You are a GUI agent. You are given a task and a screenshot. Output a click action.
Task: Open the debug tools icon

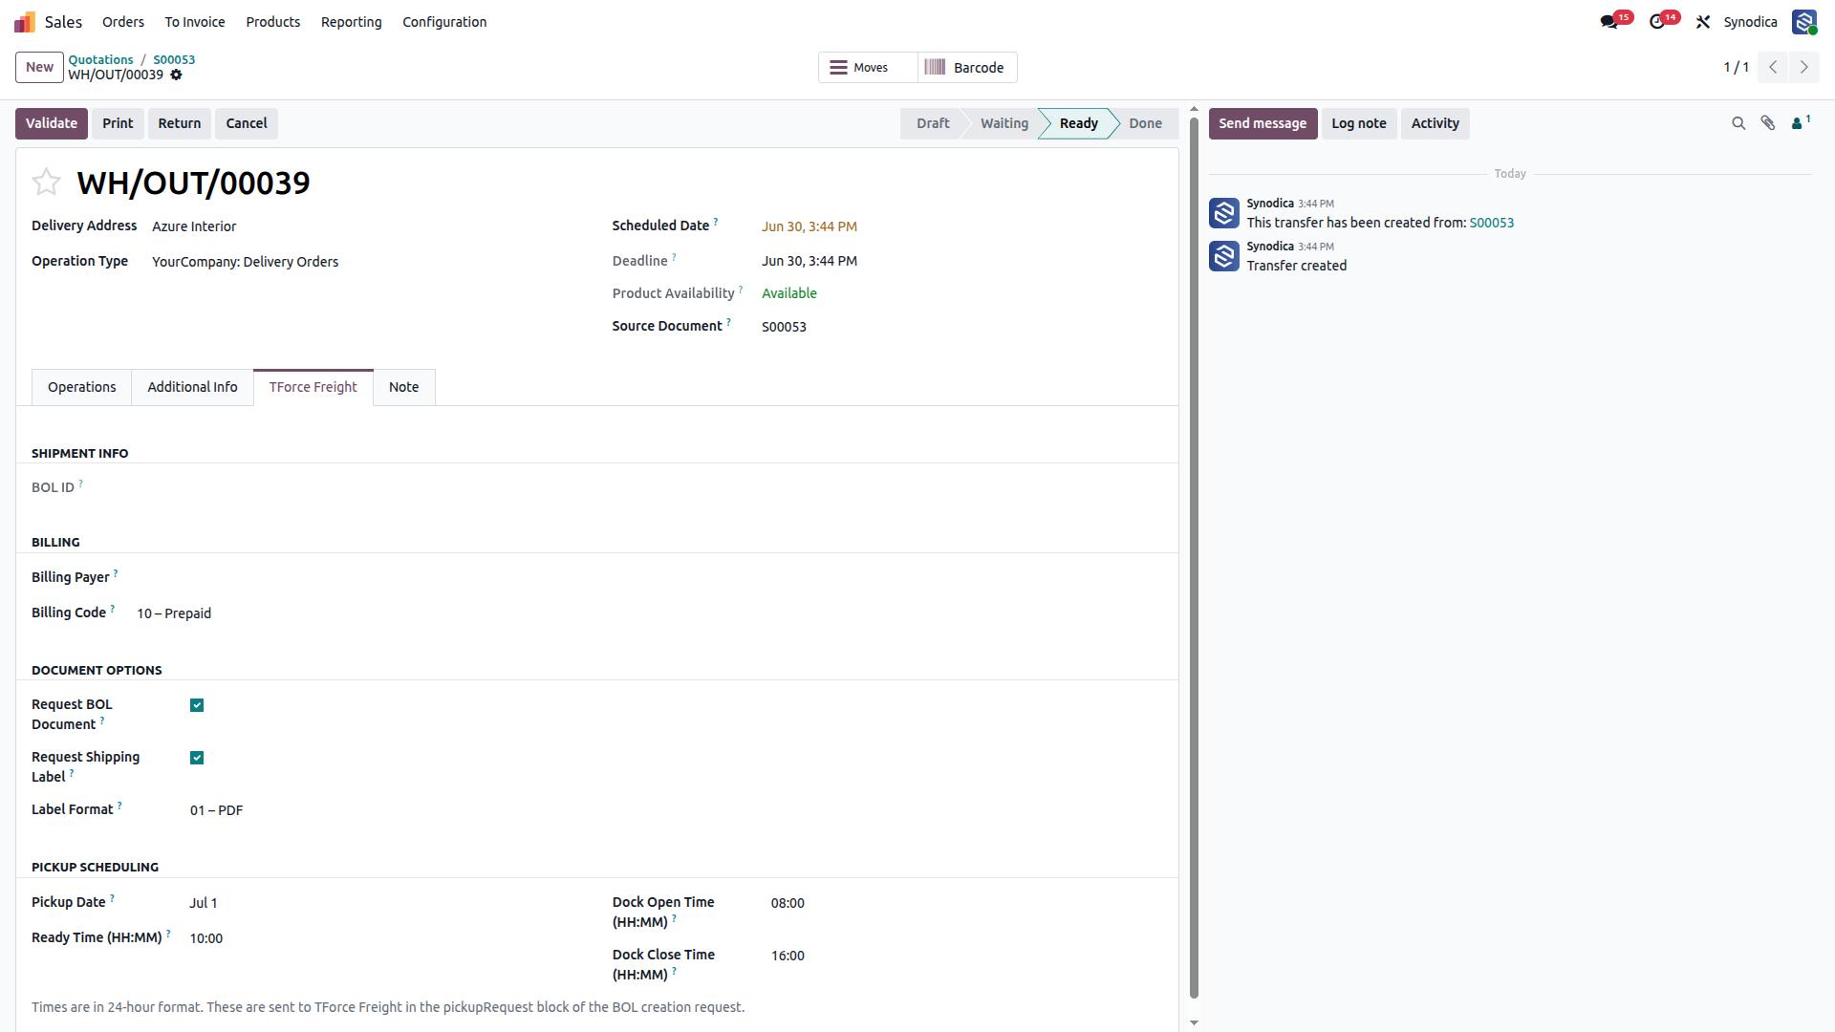point(1703,21)
